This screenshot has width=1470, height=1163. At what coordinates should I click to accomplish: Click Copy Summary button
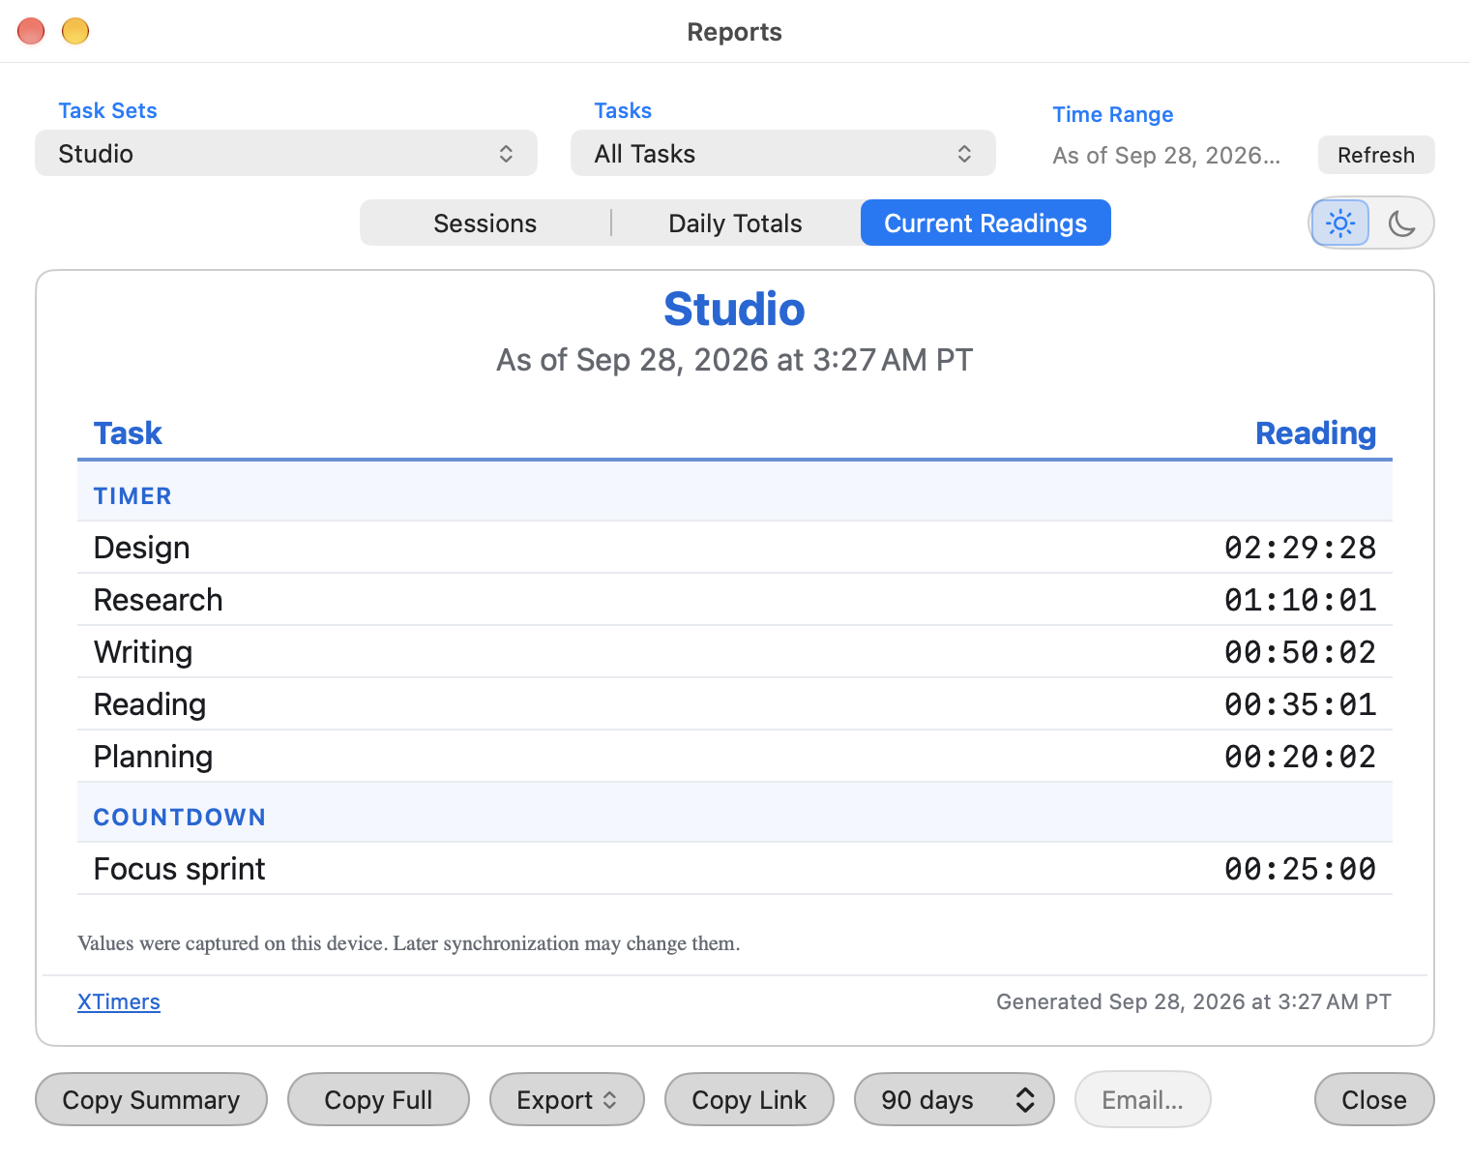pyautogui.click(x=151, y=1100)
